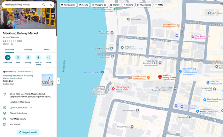Image resolution: width=223 pixels, height=137 pixels.
Task: Show Things to do on the map
Action: tap(99, 5)
